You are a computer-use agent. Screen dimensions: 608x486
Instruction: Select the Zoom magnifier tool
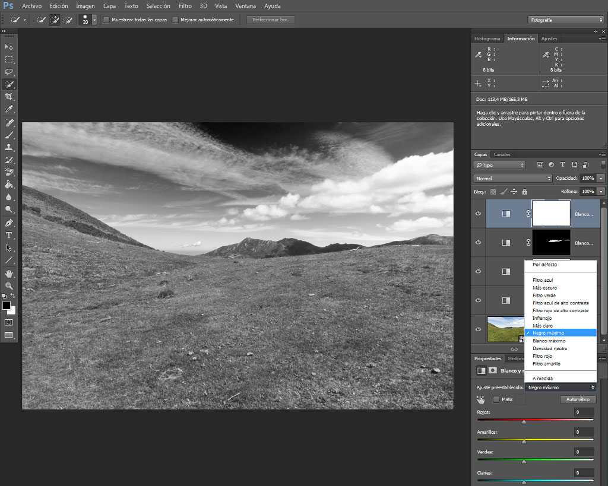[x=8, y=286]
